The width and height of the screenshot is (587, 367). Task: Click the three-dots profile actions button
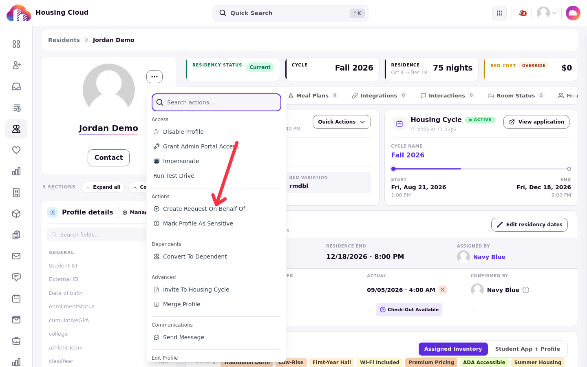tap(154, 77)
